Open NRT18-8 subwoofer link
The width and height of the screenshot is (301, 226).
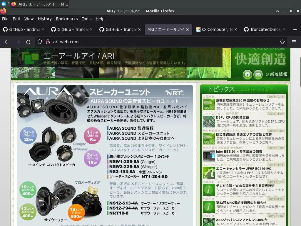(143, 213)
